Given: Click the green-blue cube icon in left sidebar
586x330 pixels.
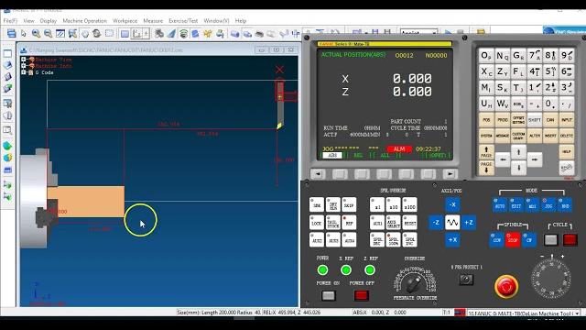Looking at the screenshot, I should pos(7,146).
